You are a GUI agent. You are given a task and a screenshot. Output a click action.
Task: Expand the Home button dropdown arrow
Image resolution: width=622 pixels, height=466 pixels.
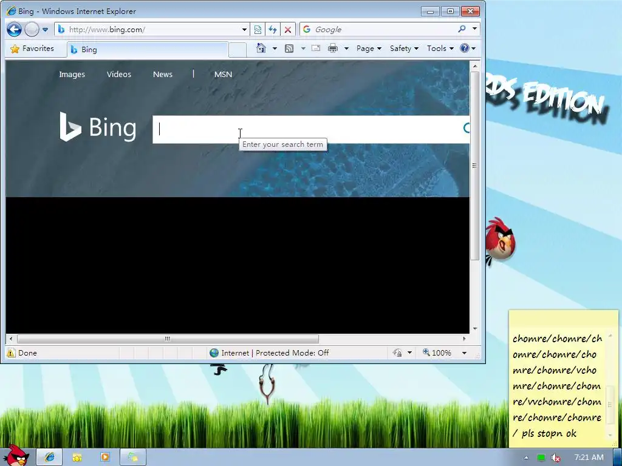(275, 49)
